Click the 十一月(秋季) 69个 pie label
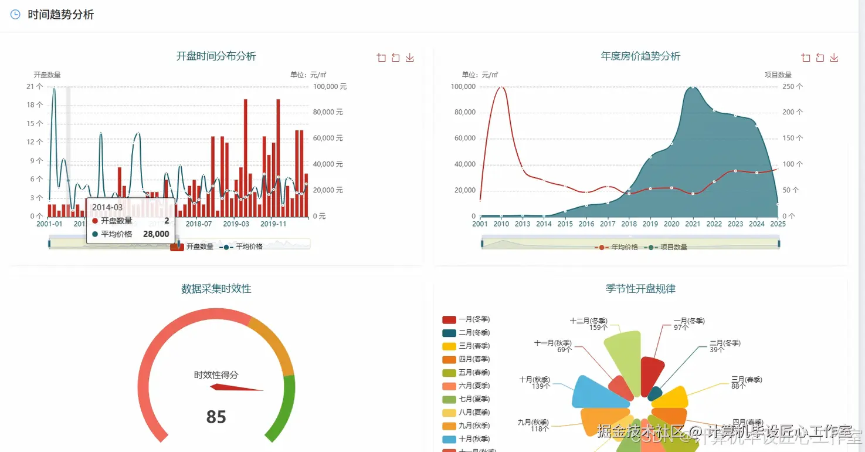 click(553, 346)
